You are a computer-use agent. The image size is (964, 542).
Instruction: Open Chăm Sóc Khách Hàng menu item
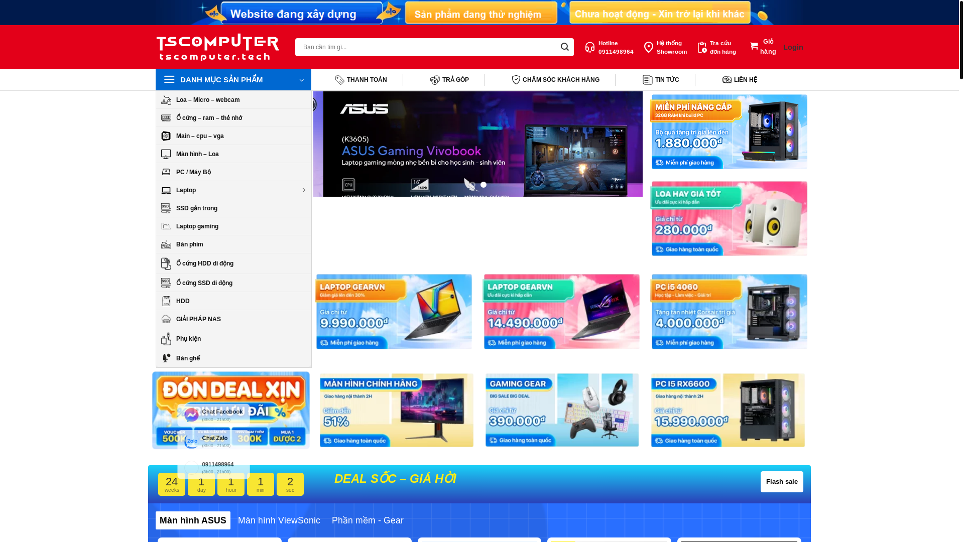pyautogui.click(x=555, y=80)
